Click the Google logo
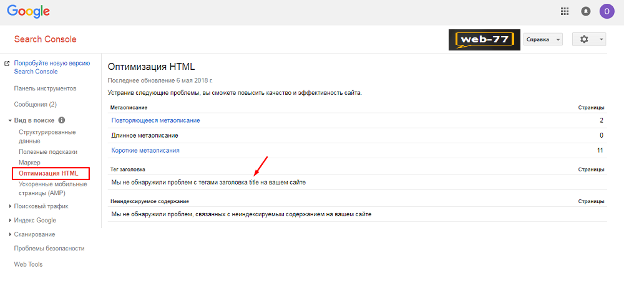The image size is (624, 281). click(28, 12)
